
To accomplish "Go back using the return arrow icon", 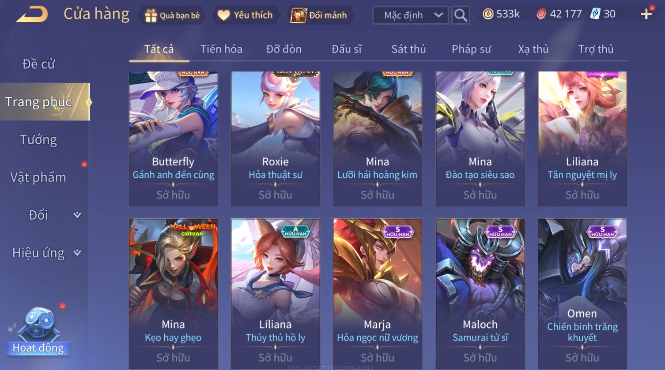I will (32, 15).
